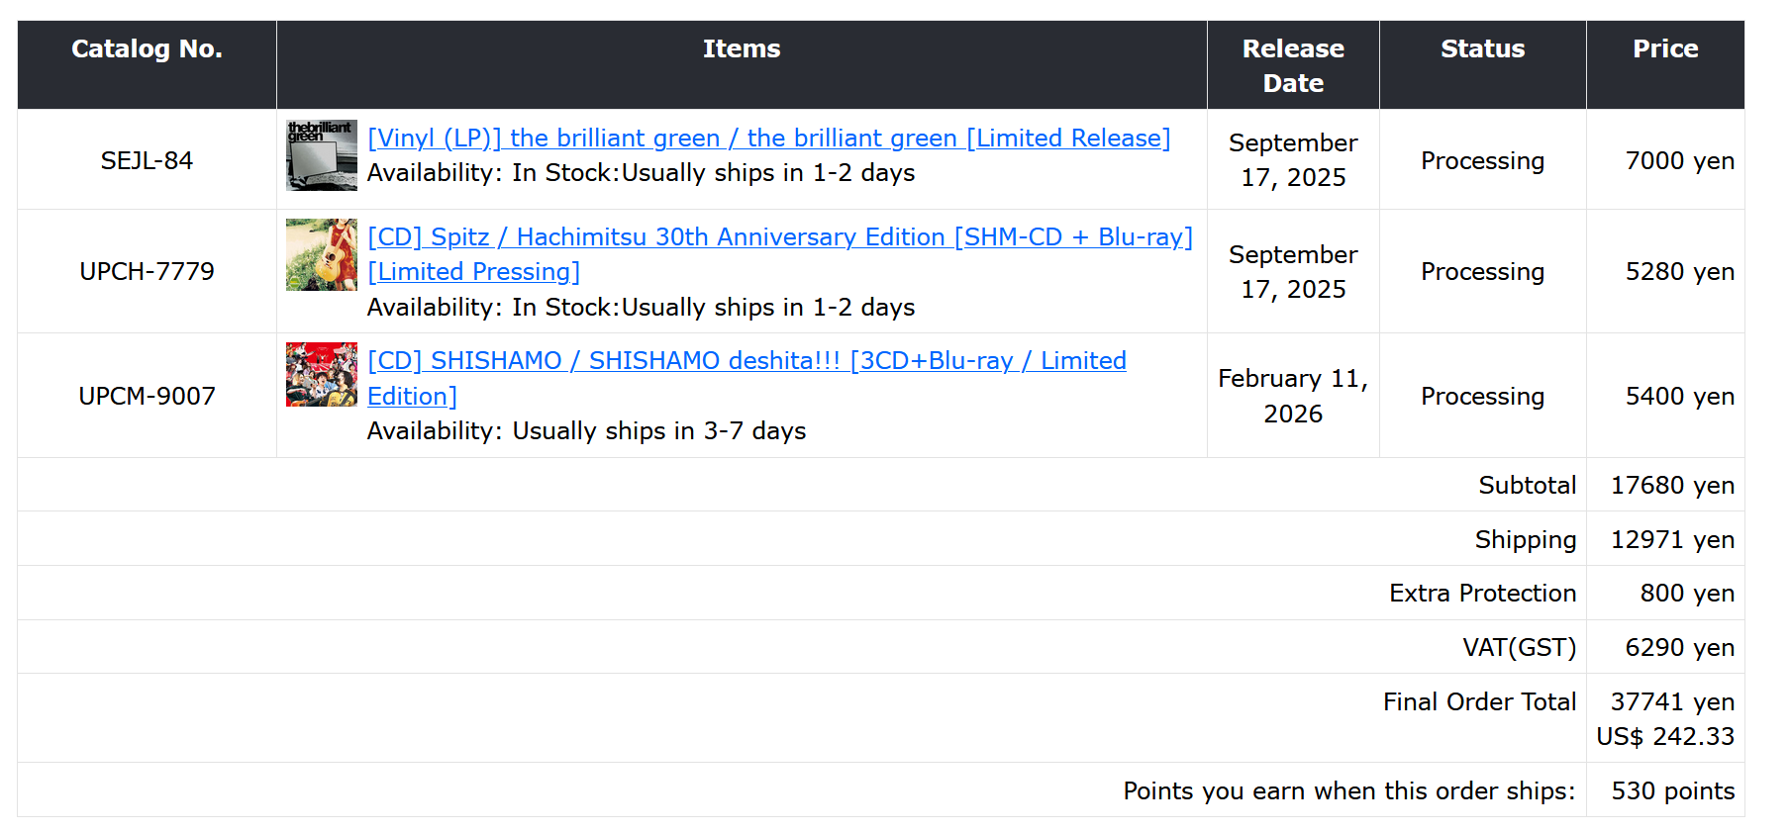Click the Price column header

[x=1665, y=49]
